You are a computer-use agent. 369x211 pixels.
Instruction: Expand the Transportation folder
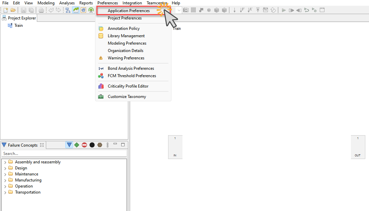point(5,192)
